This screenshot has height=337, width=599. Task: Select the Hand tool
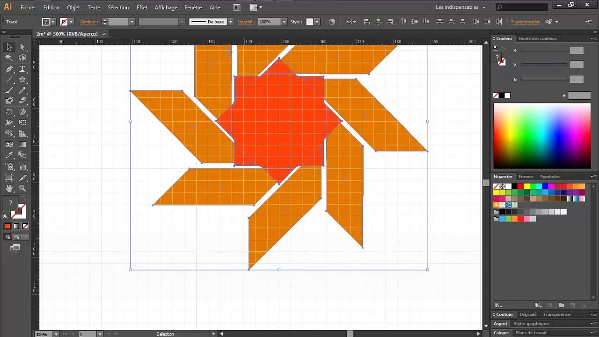pyautogui.click(x=9, y=188)
